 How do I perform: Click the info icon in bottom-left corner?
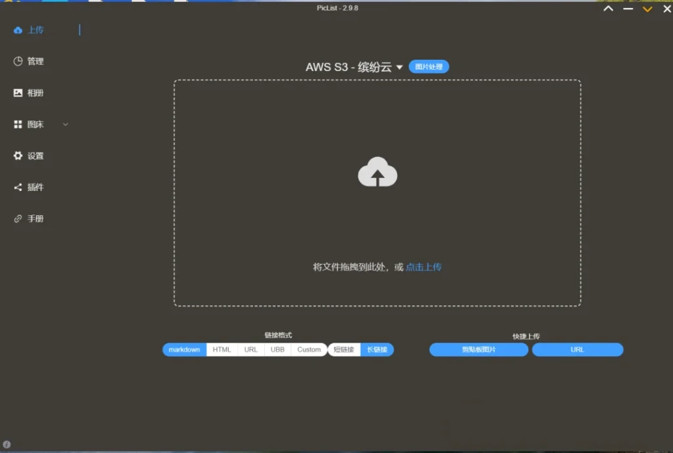(x=7, y=444)
